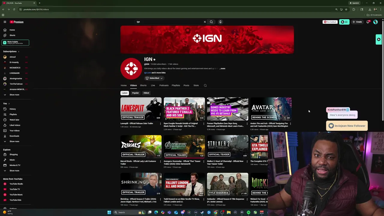
Task: Open Avatar Fire and Ash behind the scenes thumbnail
Action: (271, 109)
